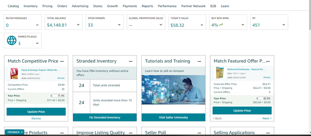Open Match Competitive Price card options menu
Image resolution: width=311 pixels, height=136 pixels.
[62, 61]
